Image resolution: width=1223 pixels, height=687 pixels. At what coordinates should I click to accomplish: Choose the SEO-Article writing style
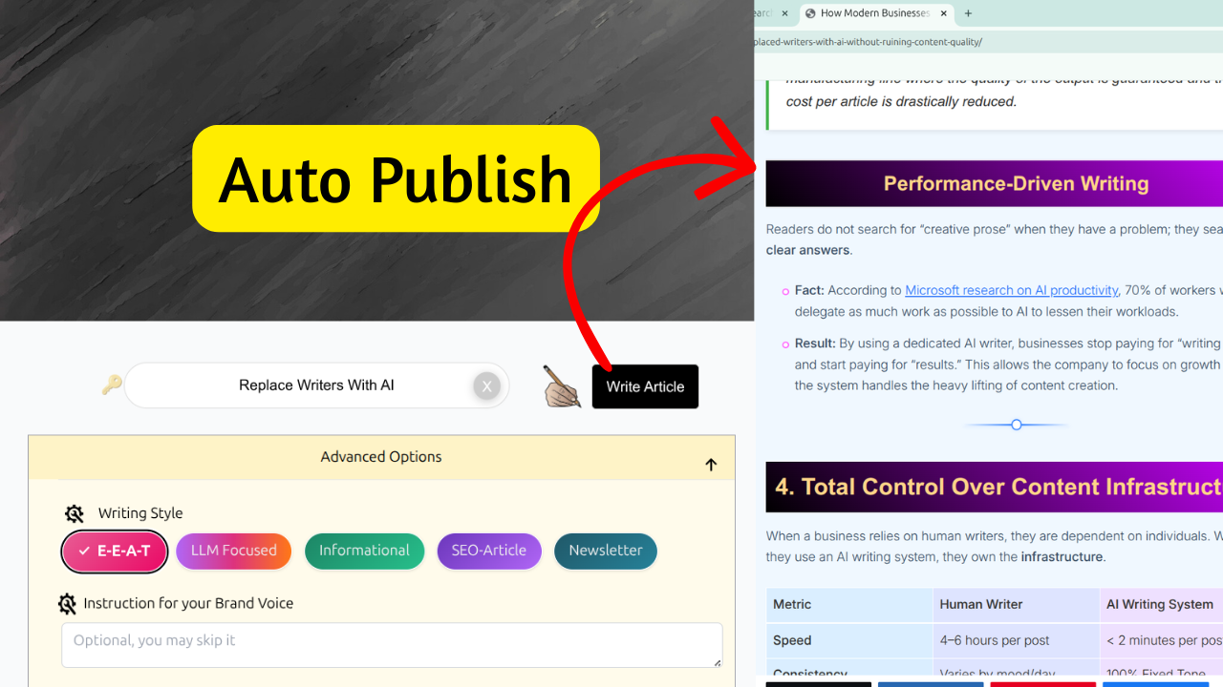(489, 551)
